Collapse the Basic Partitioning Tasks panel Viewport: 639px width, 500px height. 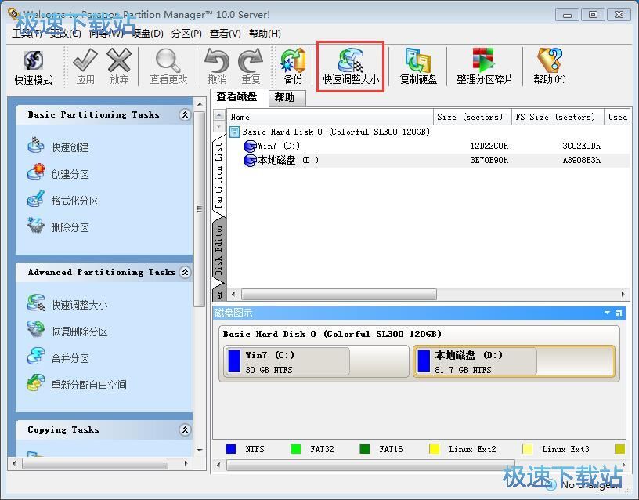(185, 115)
